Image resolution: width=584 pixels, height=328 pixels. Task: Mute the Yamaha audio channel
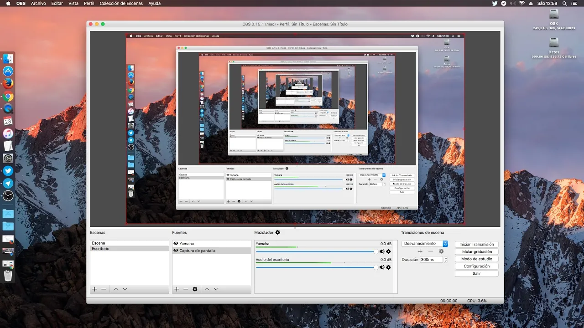point(382,251)
